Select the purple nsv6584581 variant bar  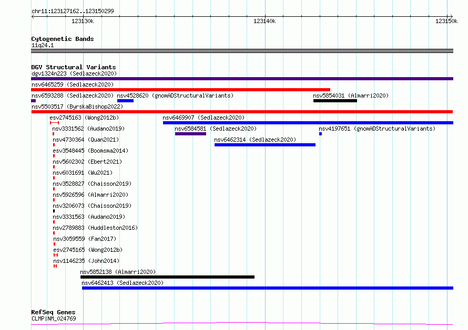(x=190, y=134)
